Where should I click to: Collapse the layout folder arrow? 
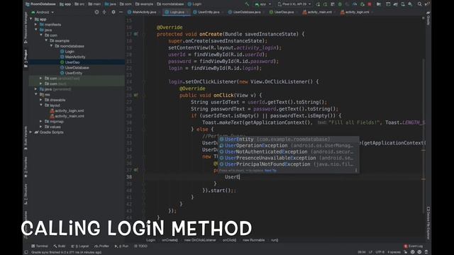coord(41,106)
